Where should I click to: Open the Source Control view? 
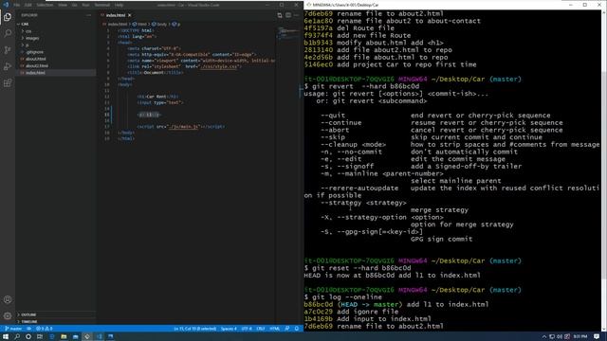coord(8,50)
